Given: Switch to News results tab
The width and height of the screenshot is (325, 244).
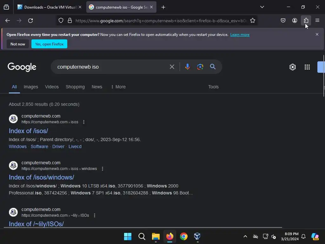Looking at the screenshot, I should [x=97, y=87].
